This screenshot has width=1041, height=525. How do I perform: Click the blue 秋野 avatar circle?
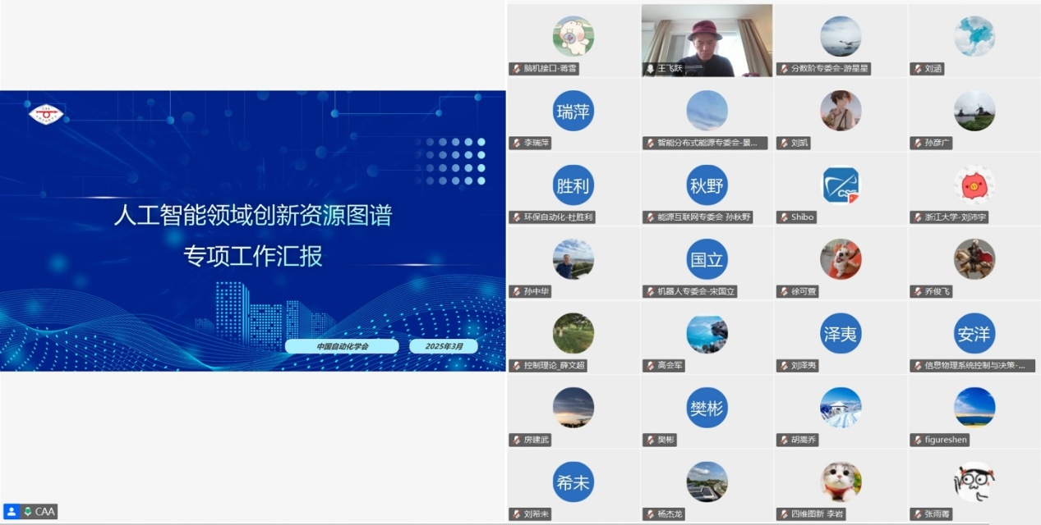[707, 185]
